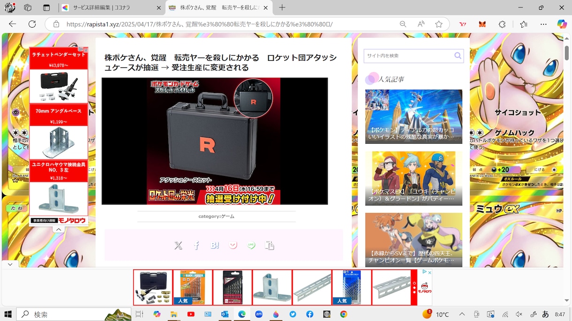The width and height of the screenshot is (572, 321).
Task: Open the zoom magnifier in address bar
Action: point(403,24)
